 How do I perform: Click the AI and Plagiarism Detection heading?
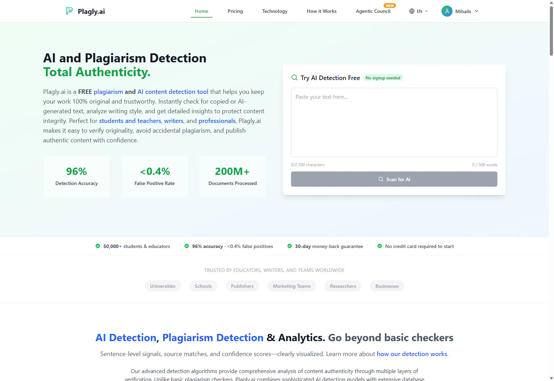pos(125,58)
